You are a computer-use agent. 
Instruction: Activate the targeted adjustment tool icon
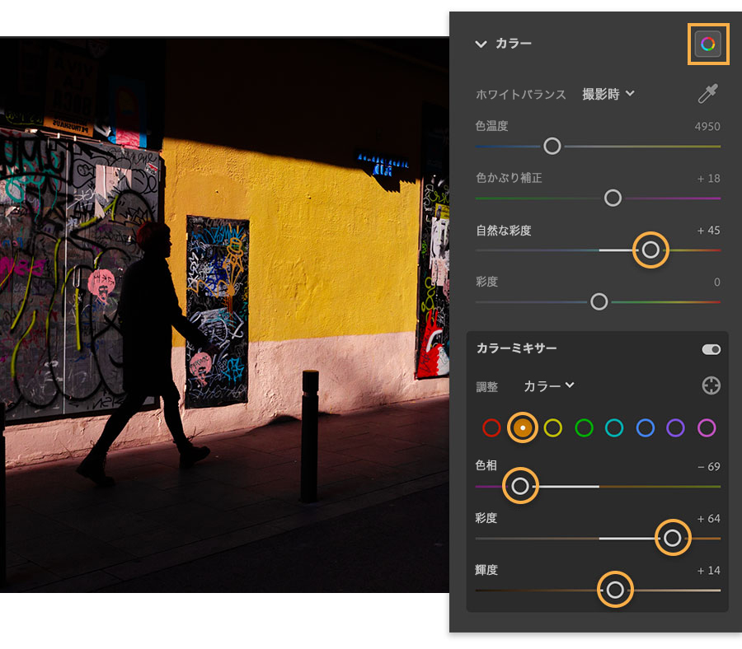coord(711,385)
